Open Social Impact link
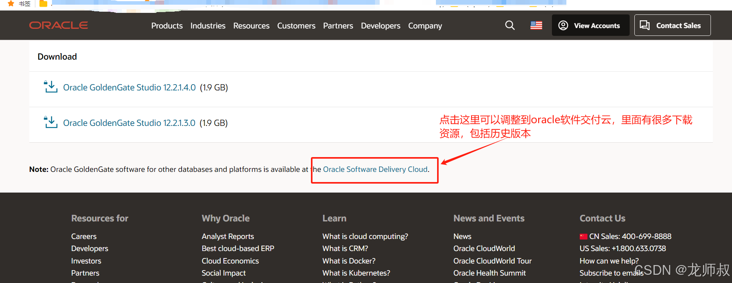This screenshot has width=732, height=283. pyautogui.click(x=223, y=273)
